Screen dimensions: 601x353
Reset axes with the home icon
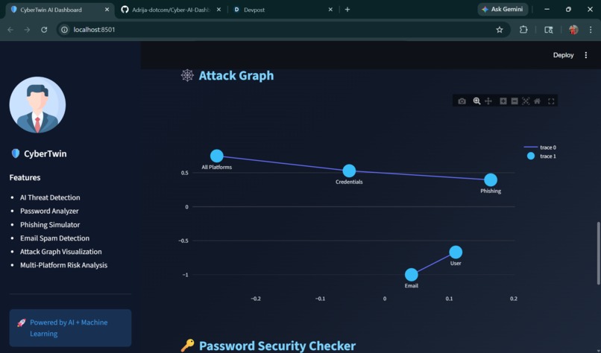[537, 101]
